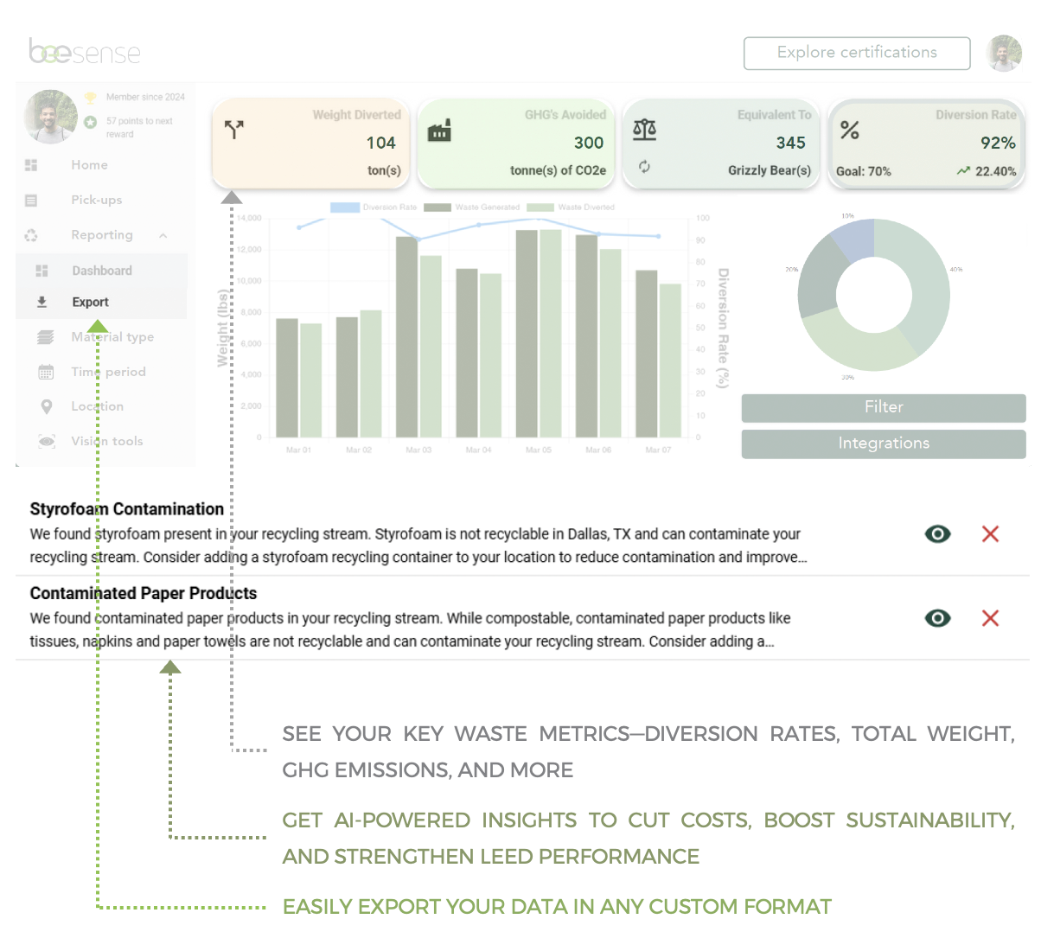The image size is (1041, 951).
Task: Click the Explore certifications button
Action: tap(856, 53)
